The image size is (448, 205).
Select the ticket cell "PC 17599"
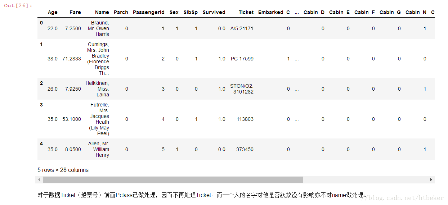pos(242,59)
